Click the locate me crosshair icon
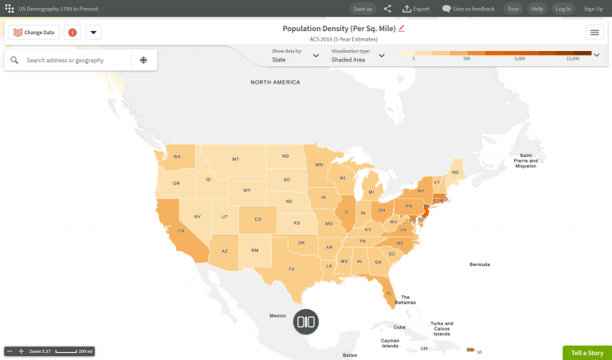The width and height of the screenshot is (612, 360). click(143, 60)
